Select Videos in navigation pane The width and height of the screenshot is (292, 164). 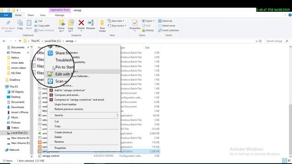tap(15, 128)
